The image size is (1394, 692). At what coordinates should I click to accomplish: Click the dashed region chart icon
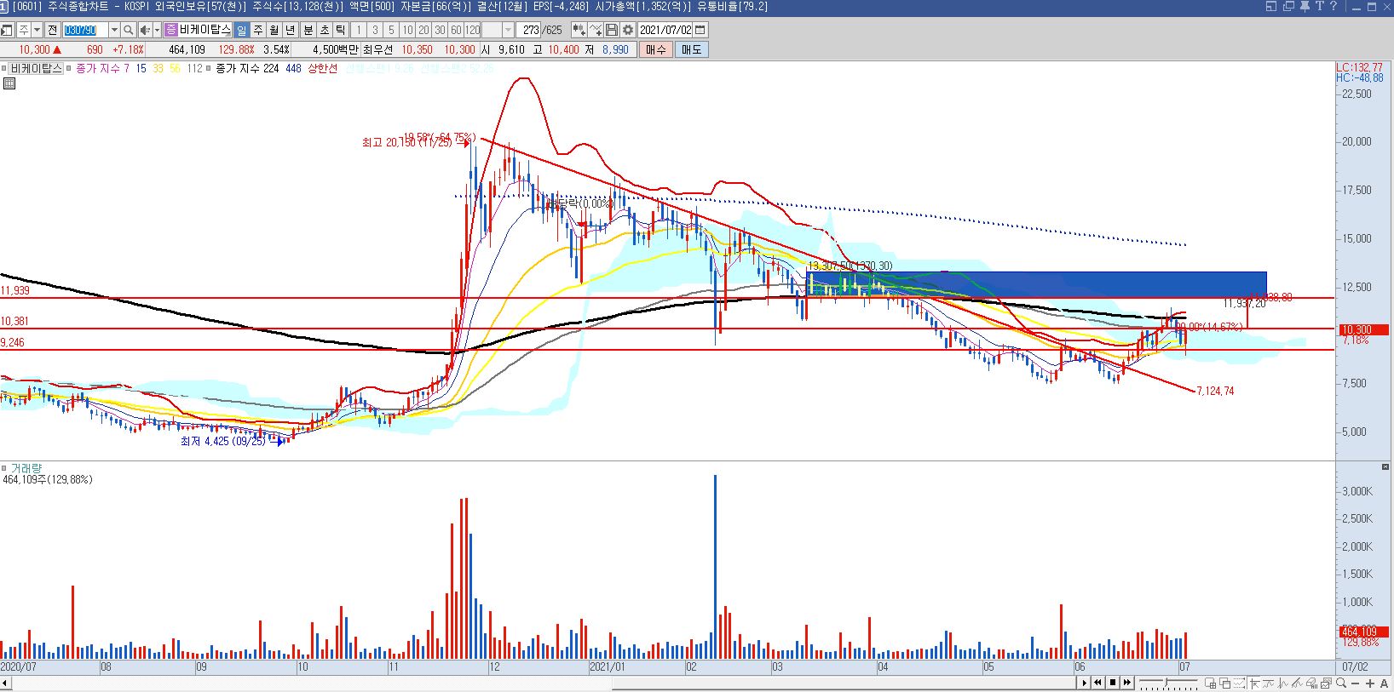pos(1239,683)
